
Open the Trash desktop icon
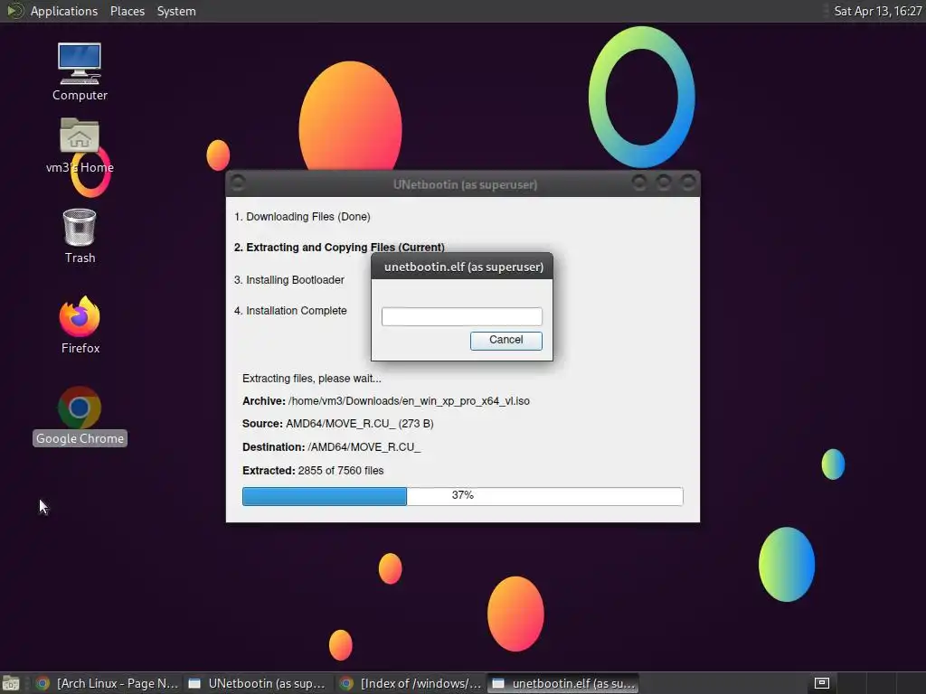coord(80,236)
